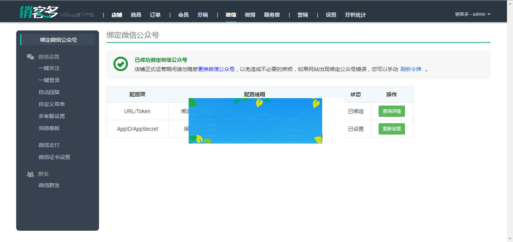Click the blue preview image in the table

click(255, 121)
